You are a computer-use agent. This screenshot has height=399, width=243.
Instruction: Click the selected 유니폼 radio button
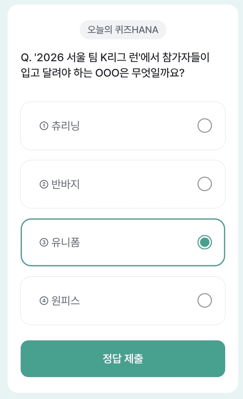[204, 242]
